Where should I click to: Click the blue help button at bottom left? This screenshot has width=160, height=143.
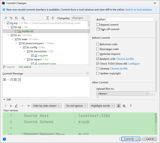(4, 139)
